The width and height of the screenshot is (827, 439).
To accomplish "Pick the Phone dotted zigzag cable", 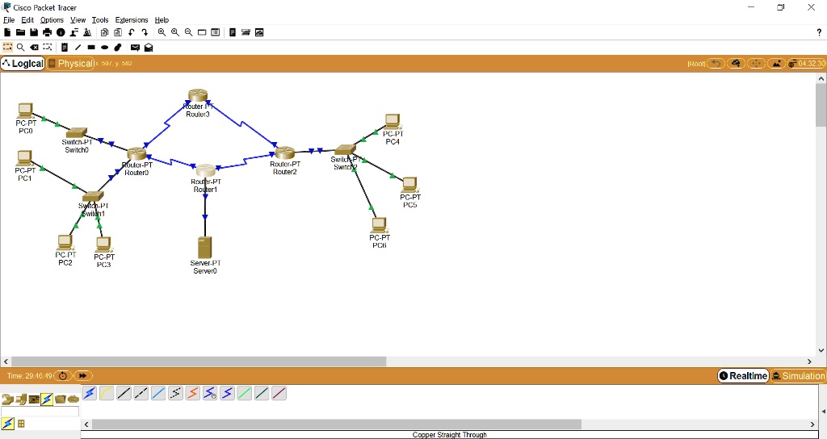I will [x=175, y=393].
